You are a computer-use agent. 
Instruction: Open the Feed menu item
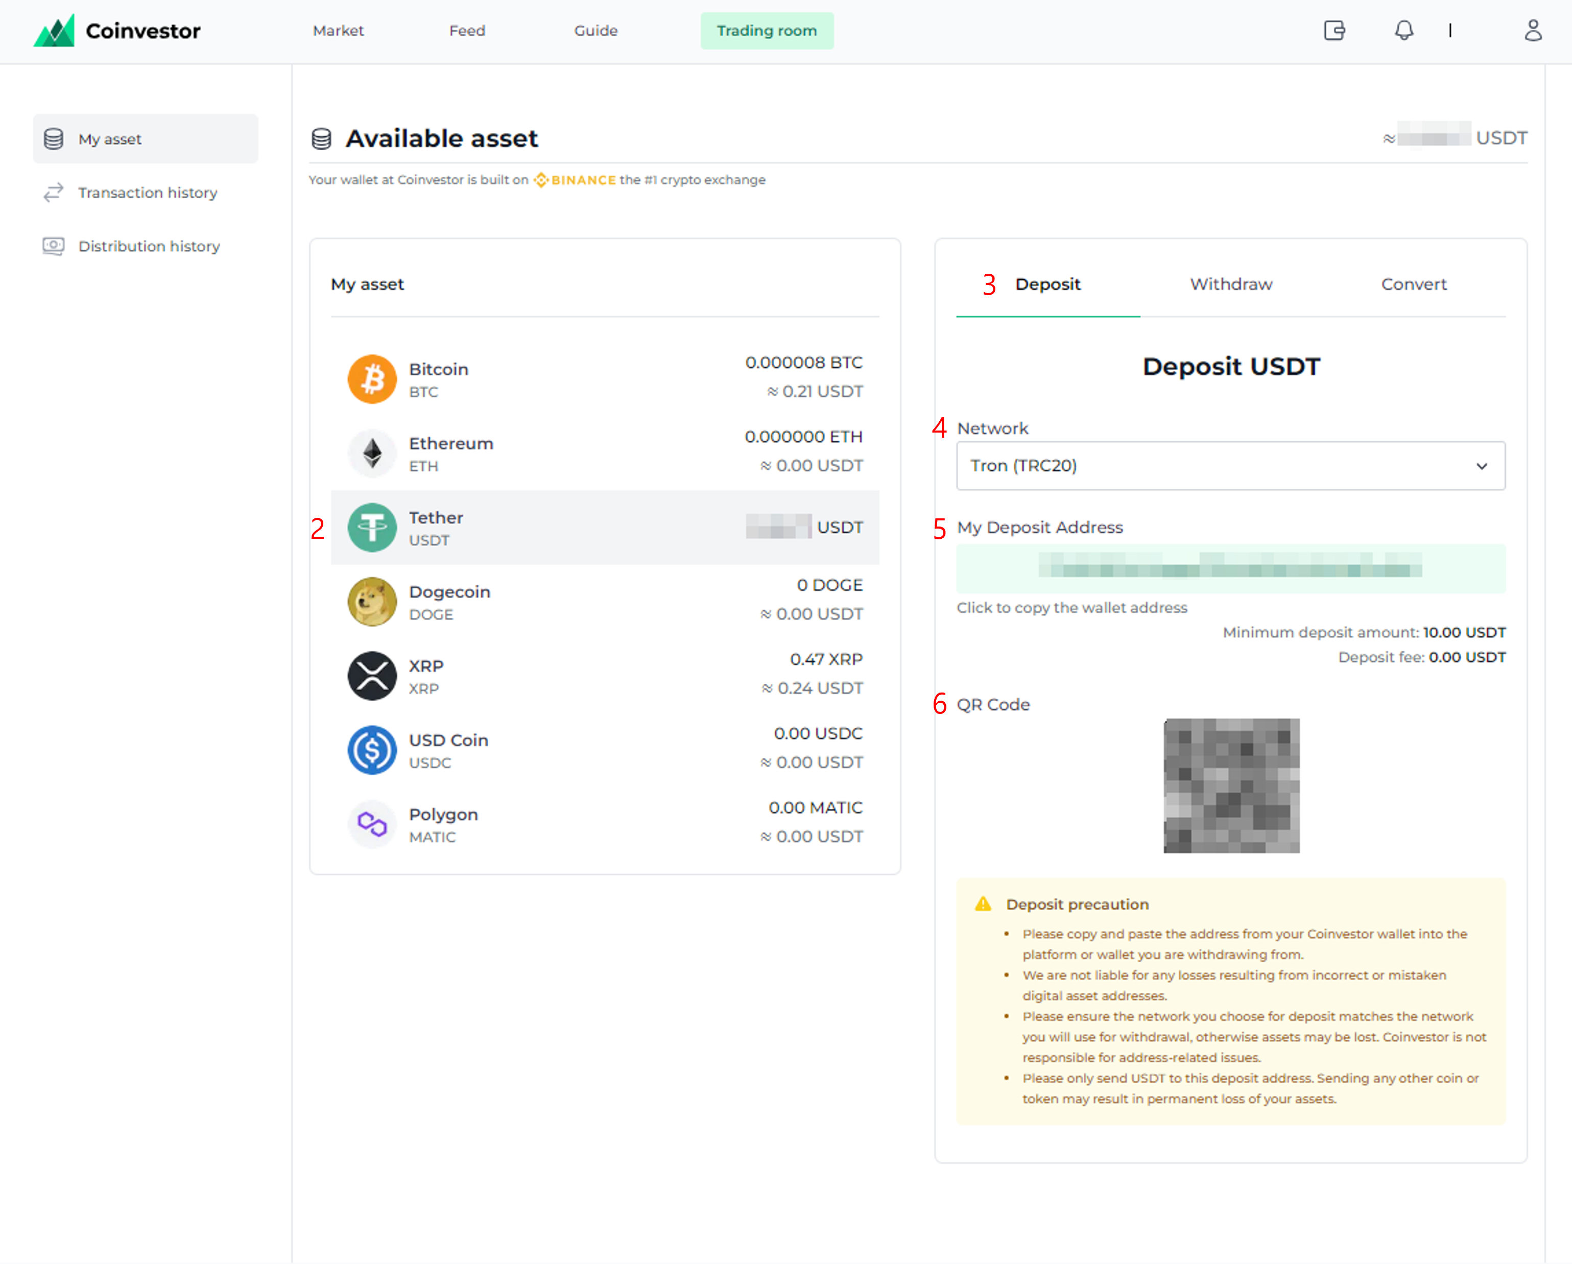click(x=467, y=31)
